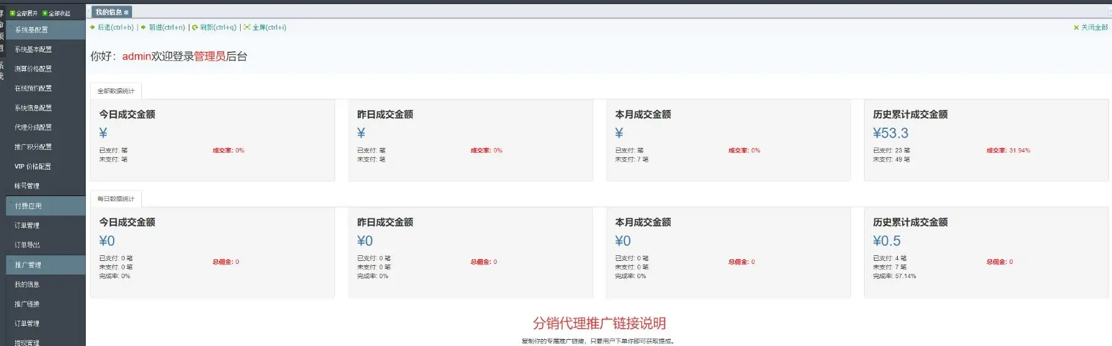The height and width of the screenshot is (346, 1112).
Task: Open 订单导出 in the sidebar
Action: pos(27,245)
